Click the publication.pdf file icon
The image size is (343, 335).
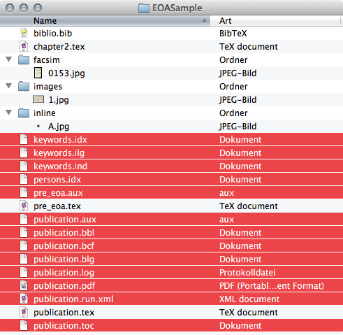(24, 285)
